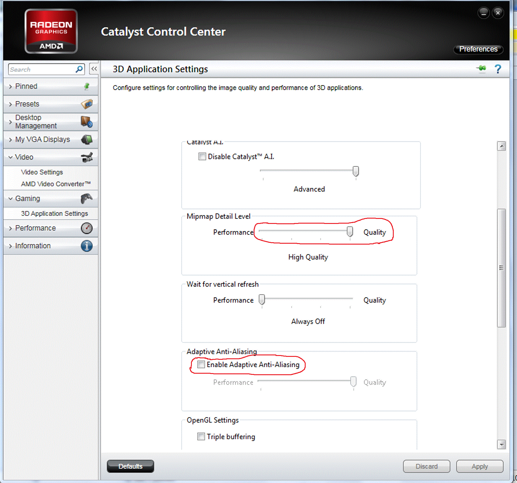Viewport: 517px width, 483px height.
Task: Collapse the Gaming section
Action: tap(51, 199)
